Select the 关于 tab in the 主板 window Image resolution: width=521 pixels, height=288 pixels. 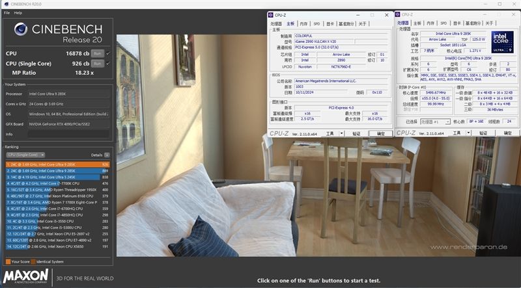pos(362,24)
